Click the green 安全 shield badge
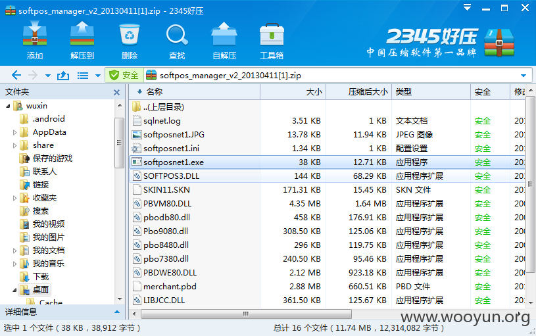 (x=124, y=75)
